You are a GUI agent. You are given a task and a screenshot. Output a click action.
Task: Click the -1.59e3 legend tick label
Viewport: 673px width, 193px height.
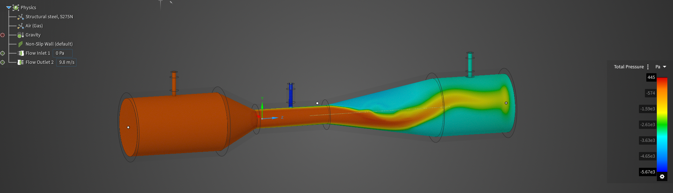(x=647, y=109)
